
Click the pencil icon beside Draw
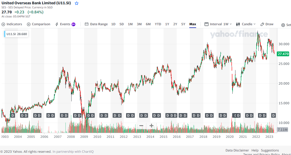[262, 24]
